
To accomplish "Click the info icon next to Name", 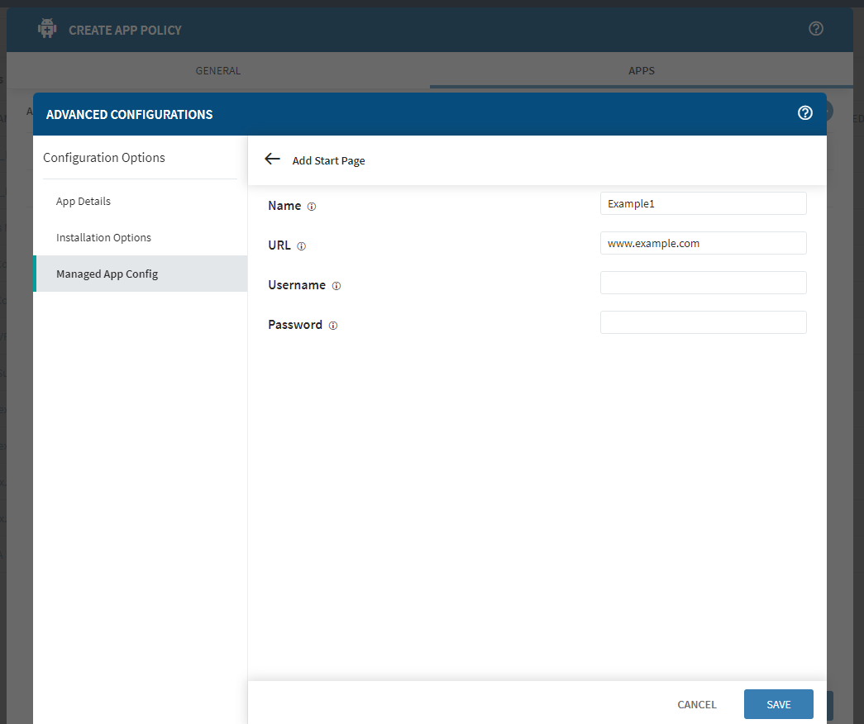I will (312, 207).
